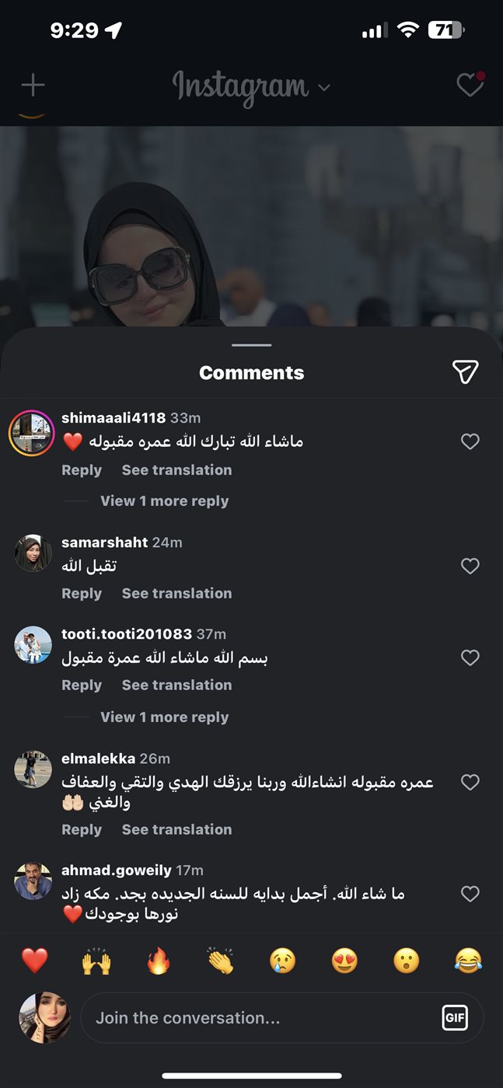The image size is (503, 1088).
Task: View 1 more reply under shimaaali4118
Action: 164,501
